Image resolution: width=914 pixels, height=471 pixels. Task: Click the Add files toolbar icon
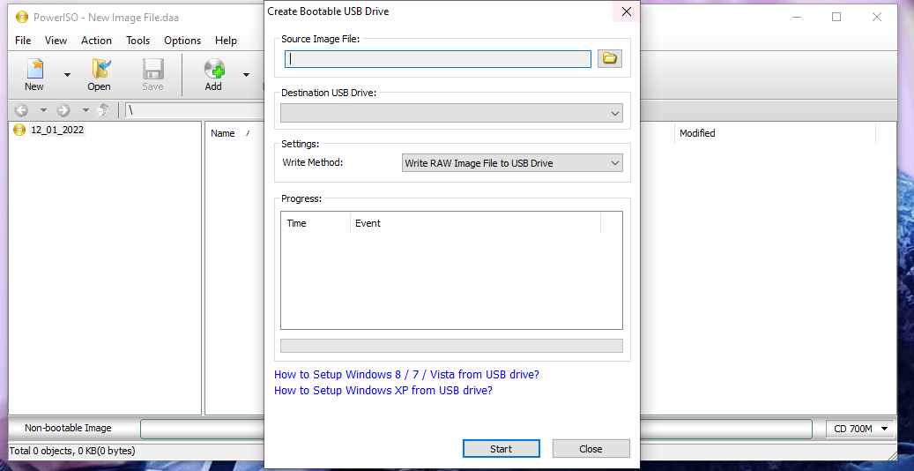[x=213, y=74]
